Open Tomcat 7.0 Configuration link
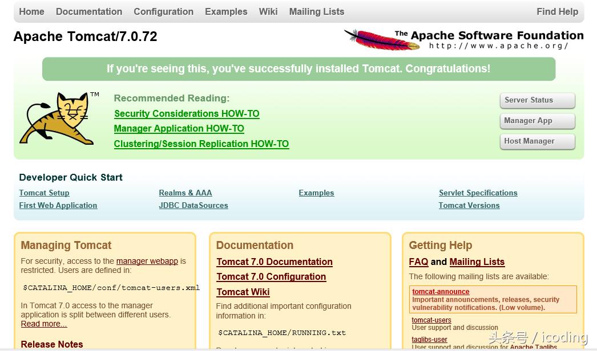 click(x=271, y=277)
